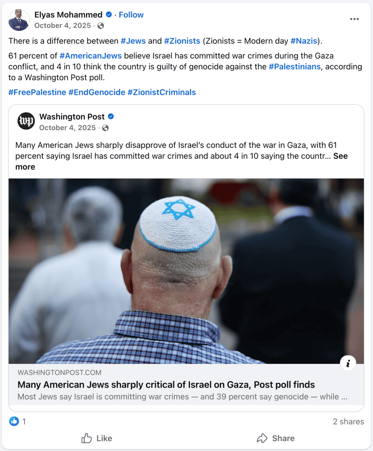
Task: Click the #EndGenocide hashtag
Action: 96,92
